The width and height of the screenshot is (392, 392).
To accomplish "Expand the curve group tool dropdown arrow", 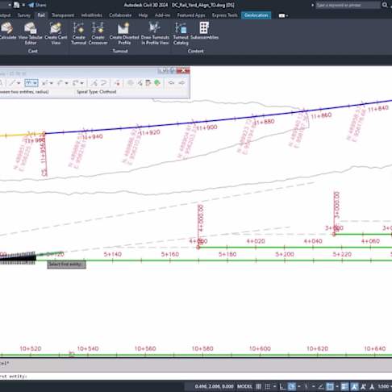I will pyautogui.click(x=81, y=83).
